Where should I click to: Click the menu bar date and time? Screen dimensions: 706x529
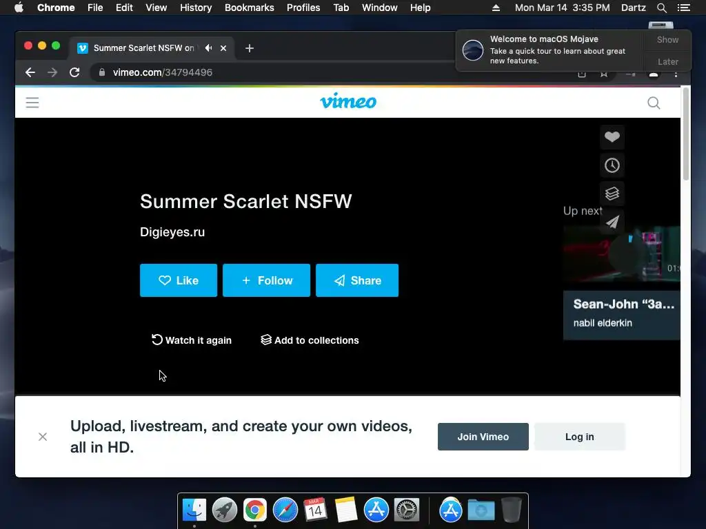(x=562, y=8)
